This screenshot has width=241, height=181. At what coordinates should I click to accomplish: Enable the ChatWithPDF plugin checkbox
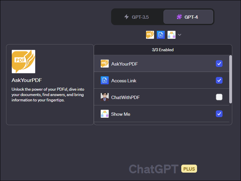219,97
